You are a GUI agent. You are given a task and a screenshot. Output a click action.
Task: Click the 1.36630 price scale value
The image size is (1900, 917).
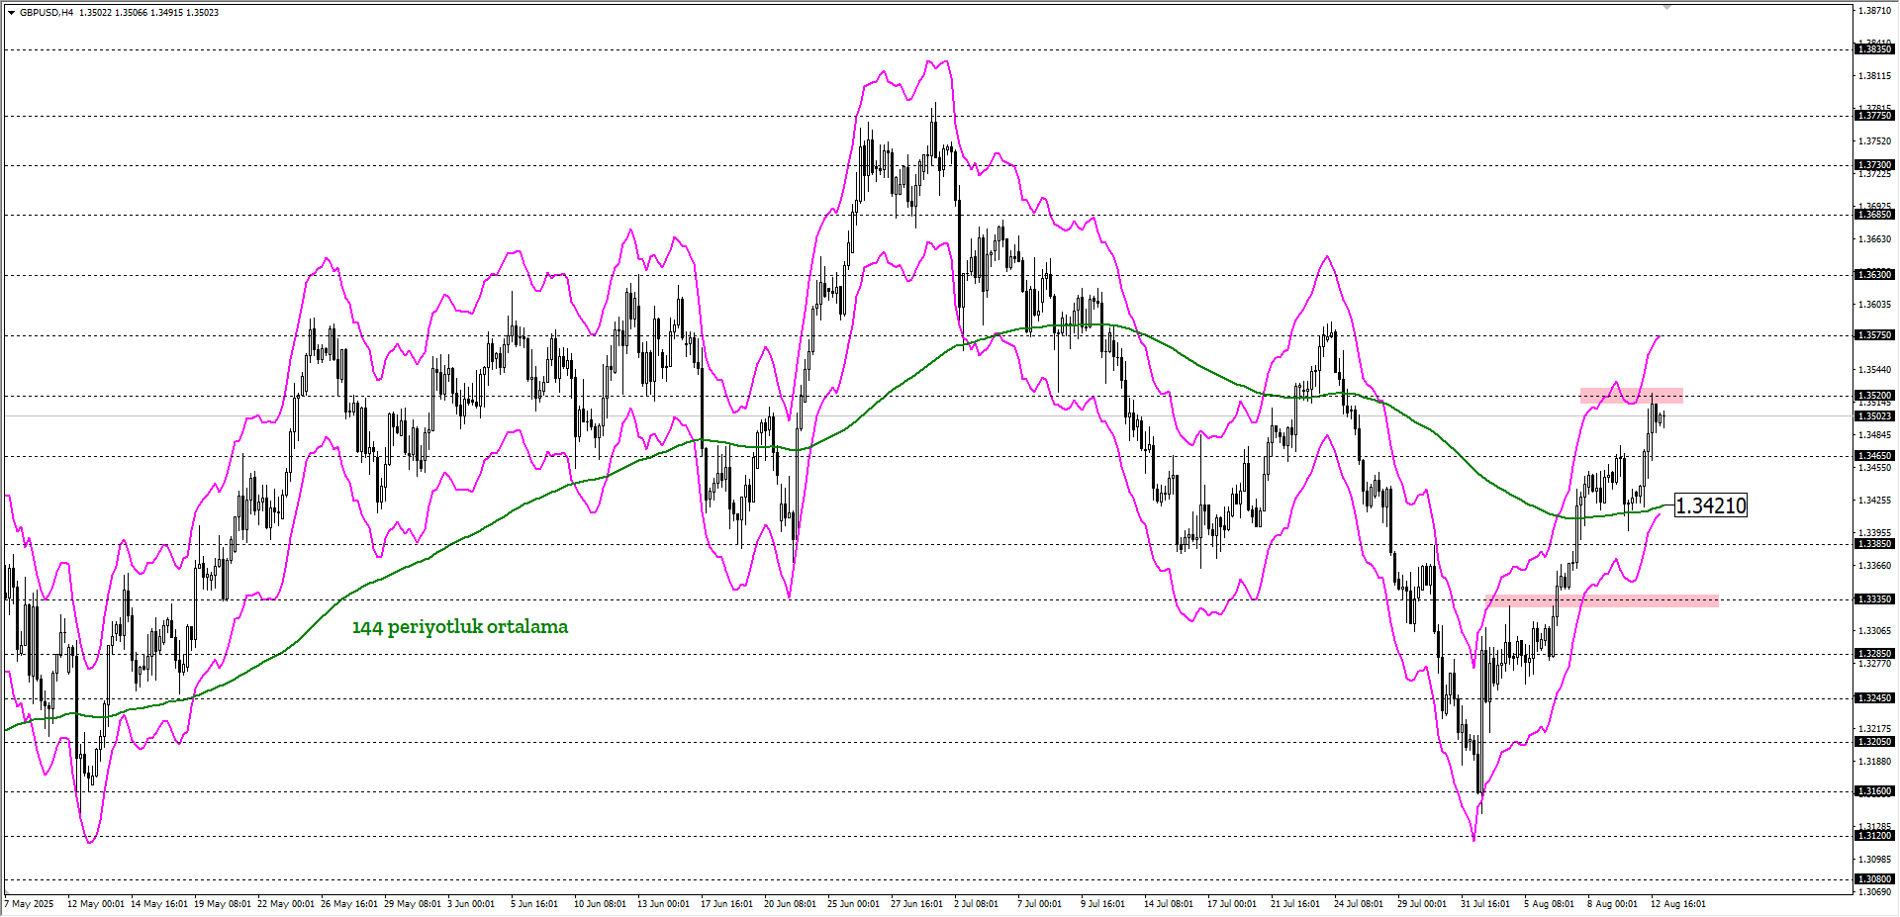click(1875, 239)
